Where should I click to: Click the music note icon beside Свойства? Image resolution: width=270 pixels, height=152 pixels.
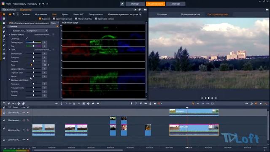(x=13, y=14)
